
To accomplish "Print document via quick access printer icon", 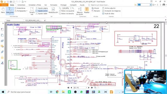I will (x=11, y=2).
